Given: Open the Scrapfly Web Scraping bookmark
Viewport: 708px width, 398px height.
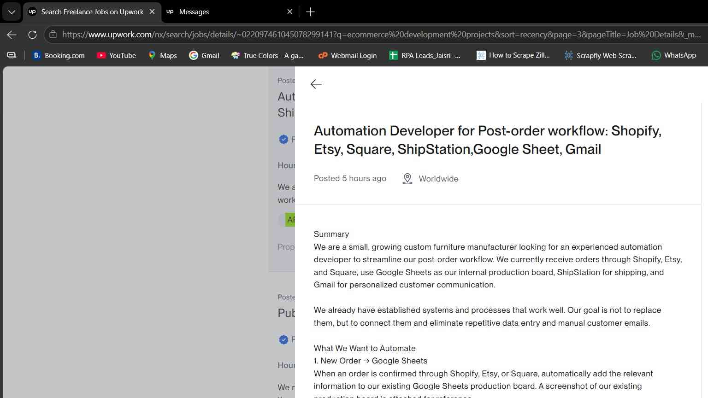Looking at the screenshot, I should point(601,55).
